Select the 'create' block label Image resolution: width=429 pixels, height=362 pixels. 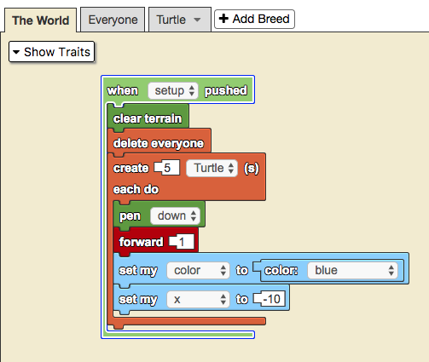[130, 168]
